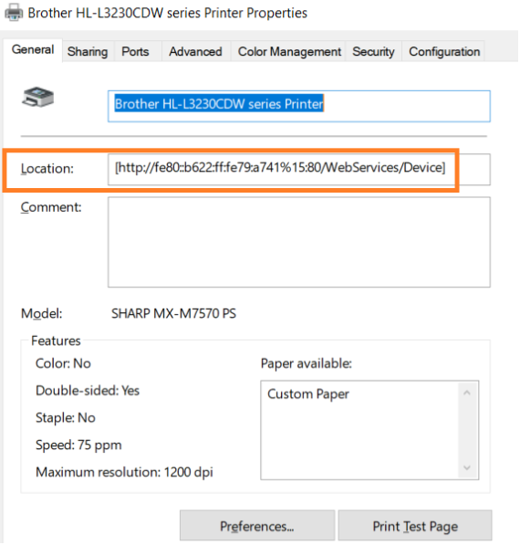Open the Sharing tab
The width and height of the screenshot is (520, 545).
88,51
